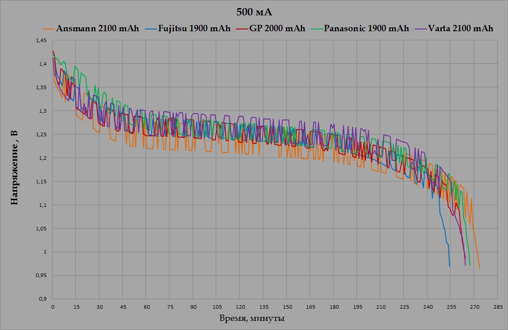Click the 1,2 label on the voltage axis

(x=43, y=158)
